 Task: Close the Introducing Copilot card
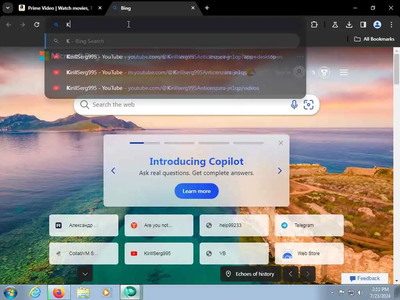(x=280, y=143)
